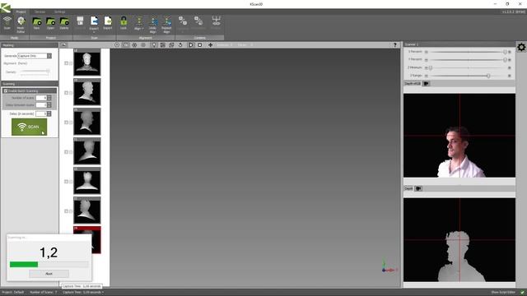Open the Mesh Editor mode
This screenshot has width=527, height=296.
click(x=21, y=24)
